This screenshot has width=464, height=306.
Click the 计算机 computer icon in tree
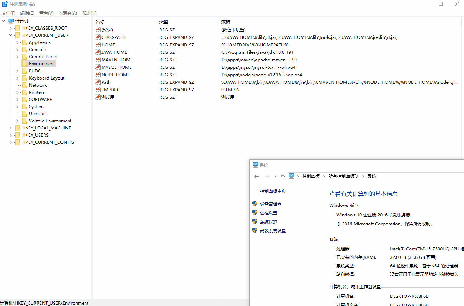(11, 21)
